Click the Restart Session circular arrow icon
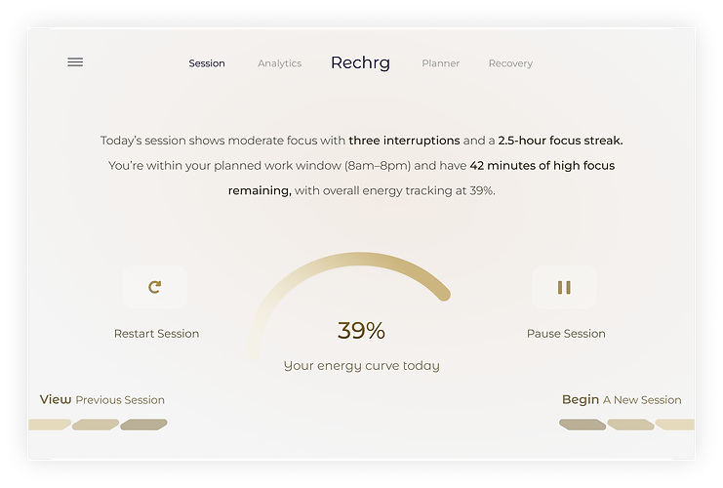 (154, 287)
